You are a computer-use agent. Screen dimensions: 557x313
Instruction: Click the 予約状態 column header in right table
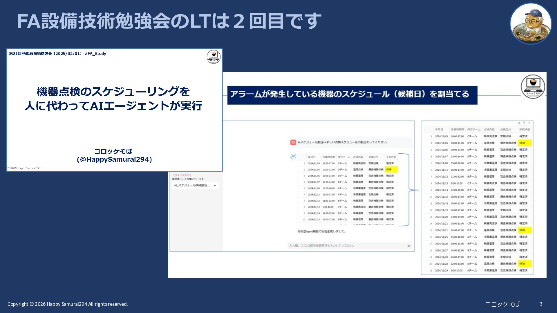click(525, 130)
